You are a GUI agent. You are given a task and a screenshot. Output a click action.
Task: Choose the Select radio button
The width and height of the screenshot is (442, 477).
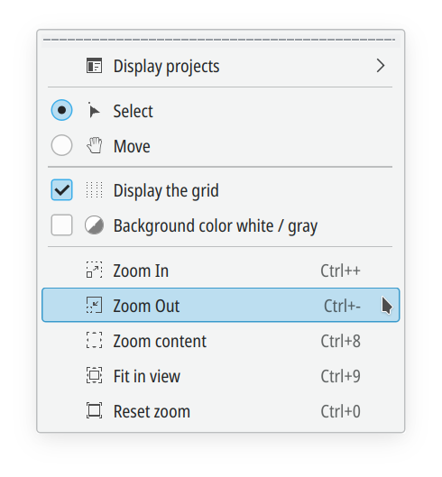pyautogui.click(x=62, y=110)
